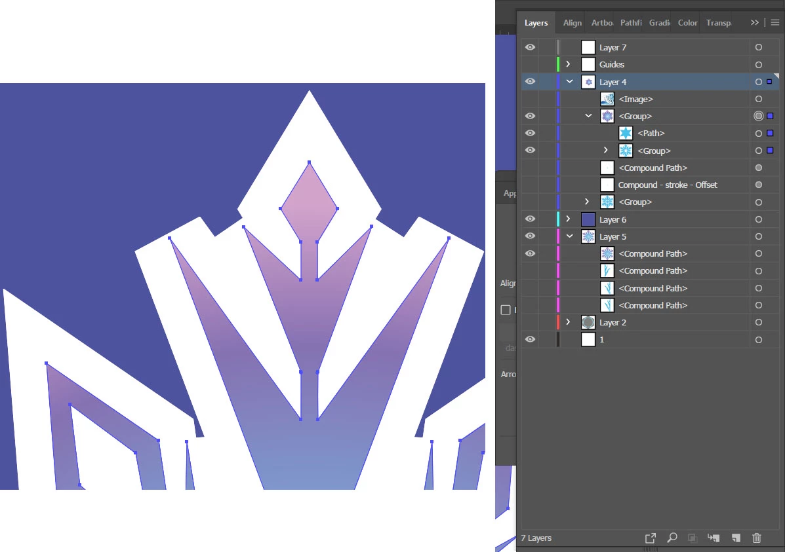Image resolution: width=785 pixels, height=552 pixels.
Task: Click the target circle for Layer 2
Action: pos(759,323)
